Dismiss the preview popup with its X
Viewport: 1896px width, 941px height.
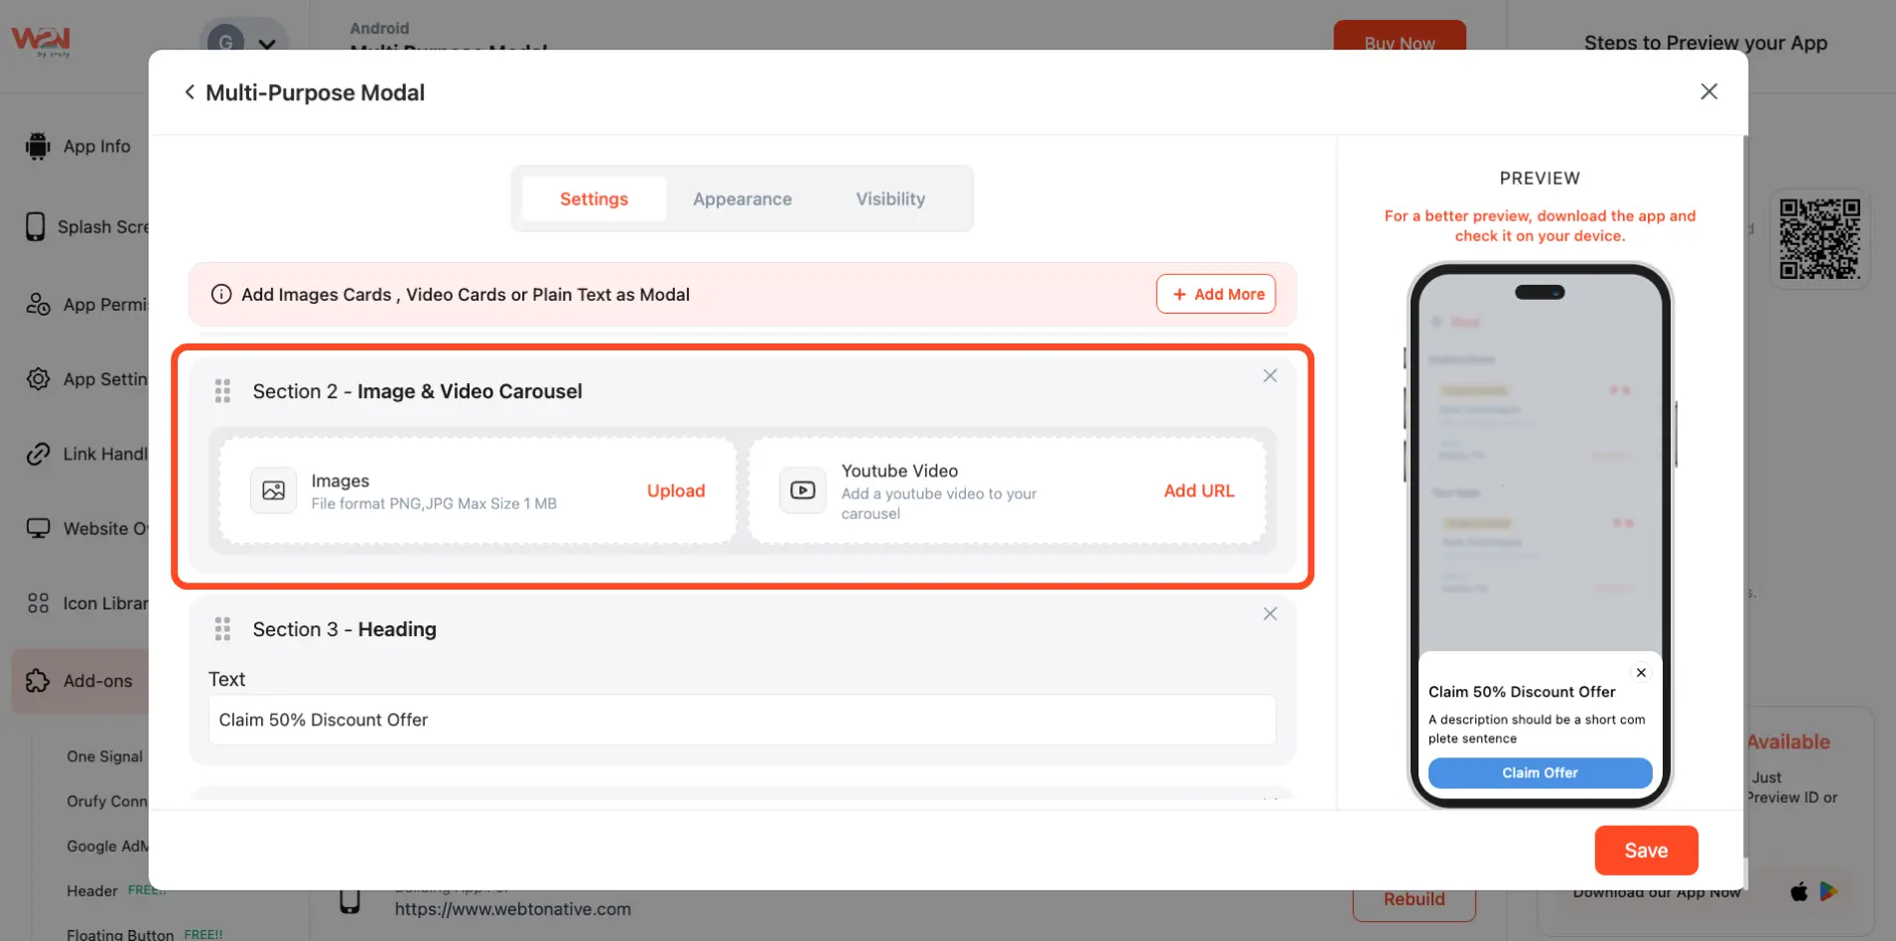[x=1641, y=673]
